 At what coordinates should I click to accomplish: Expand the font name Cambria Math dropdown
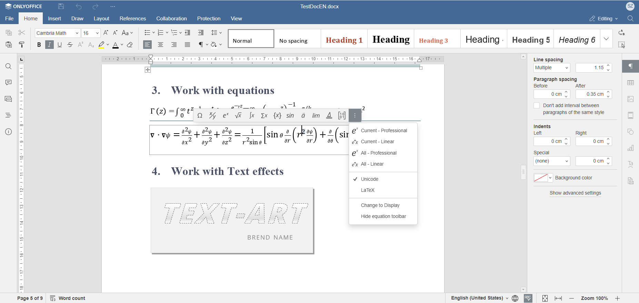(x=77, y=33)
